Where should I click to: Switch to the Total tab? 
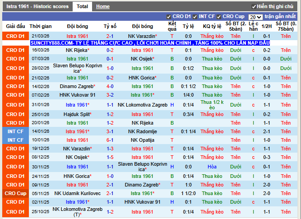[x=82, y=7]
